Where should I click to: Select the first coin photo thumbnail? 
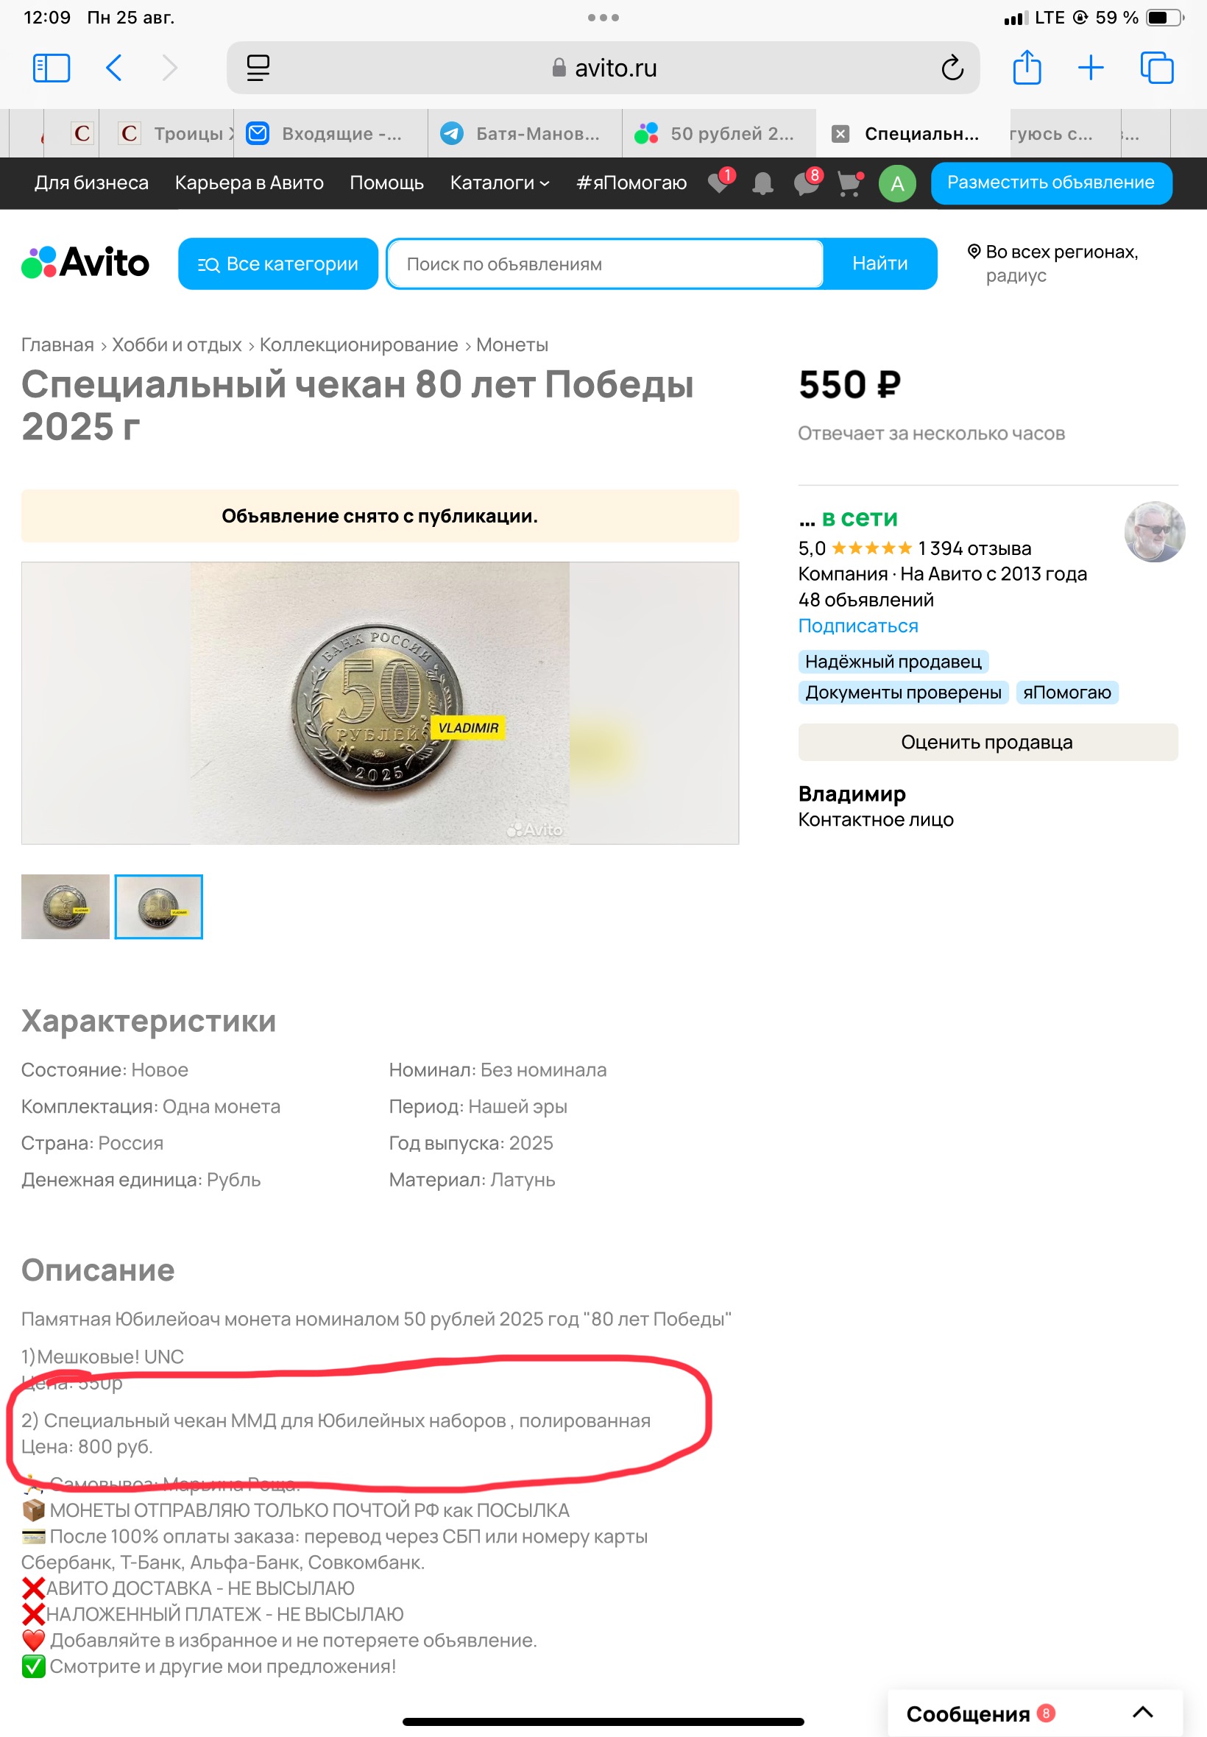(66, 907)
